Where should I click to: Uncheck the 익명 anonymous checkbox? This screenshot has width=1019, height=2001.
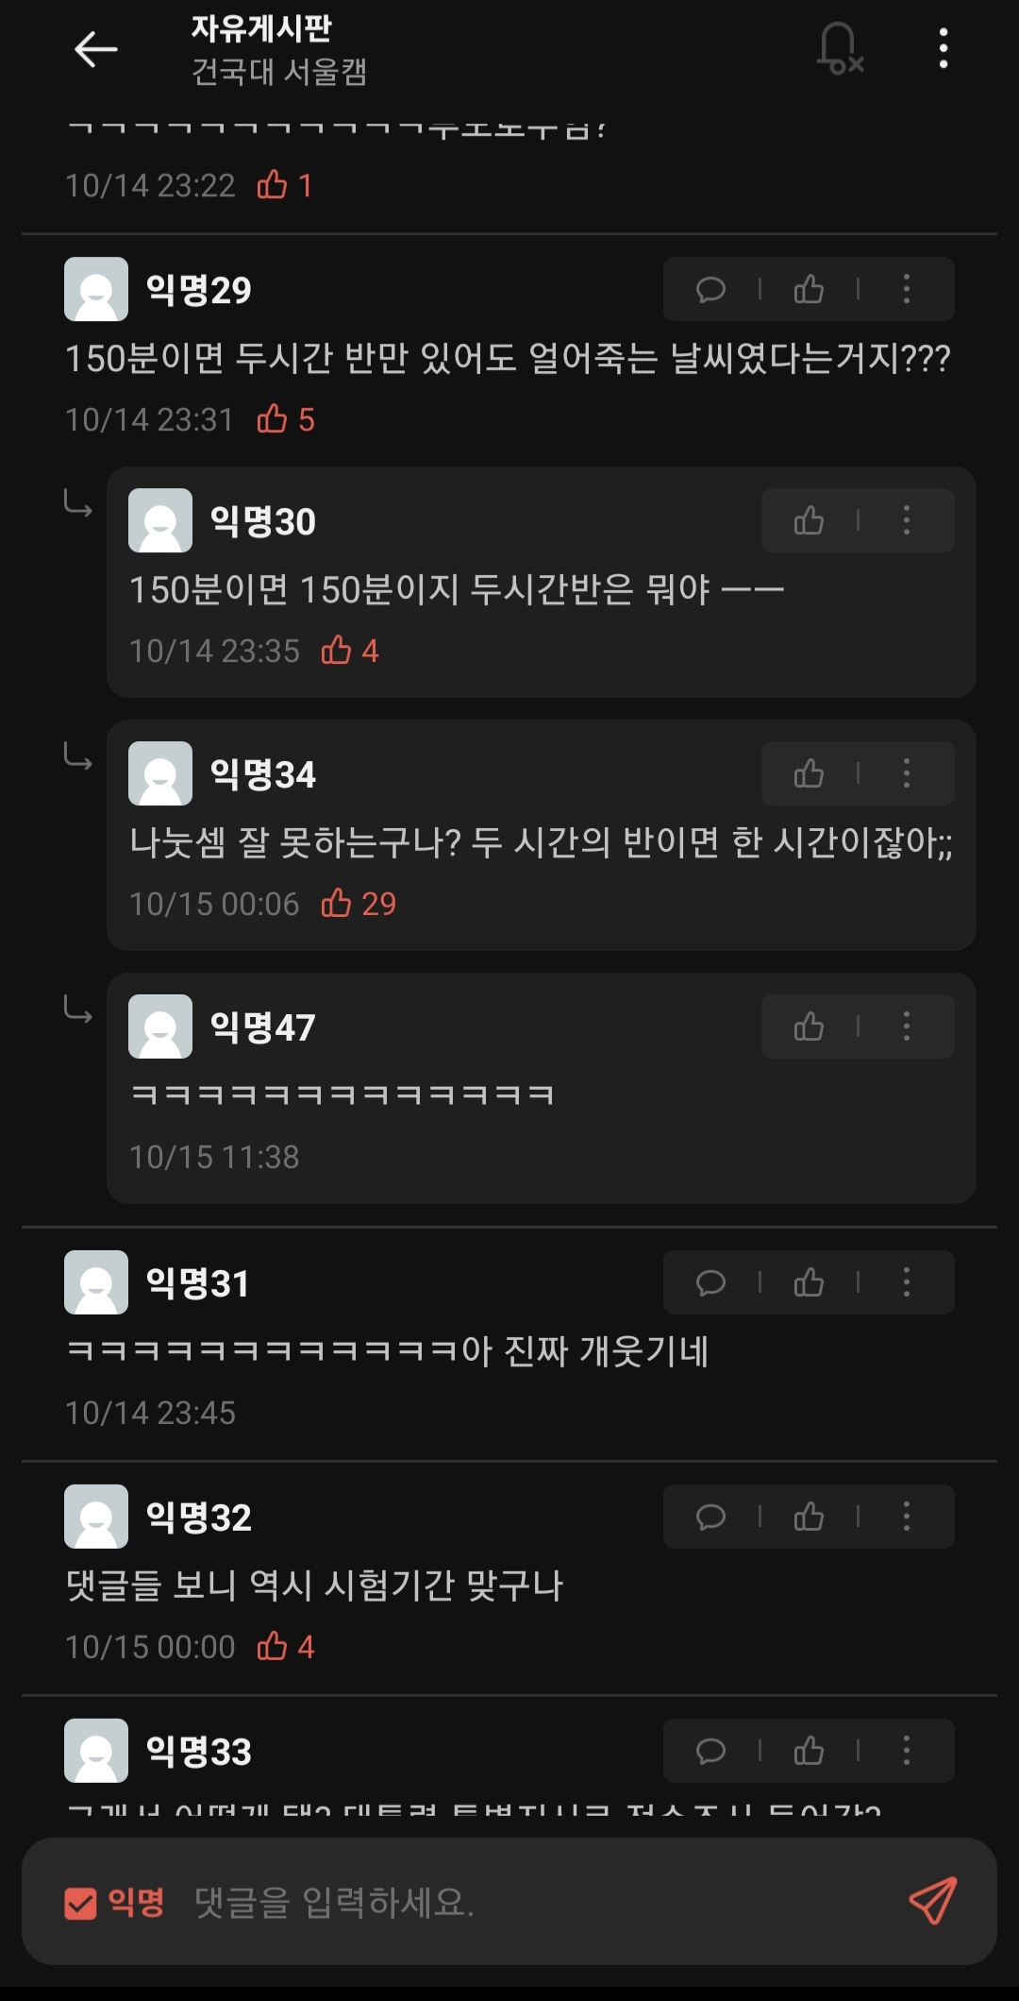[80, 1903]
